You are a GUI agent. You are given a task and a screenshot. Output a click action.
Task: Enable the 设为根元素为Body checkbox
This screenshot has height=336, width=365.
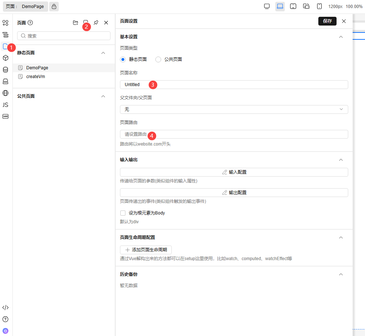123,213
